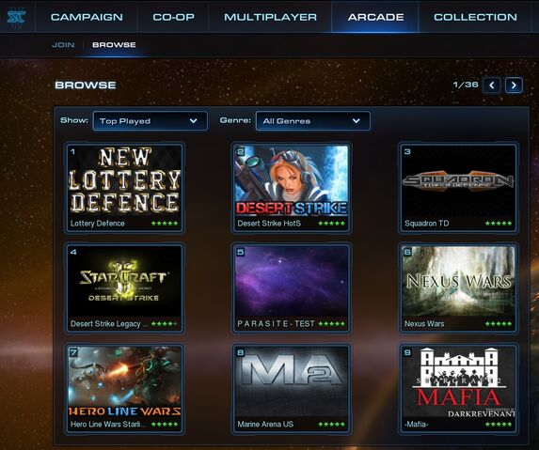Viewport: 539px width, 450px height.
Task: Click the StarCraft II logo icon
Action: 16,17
